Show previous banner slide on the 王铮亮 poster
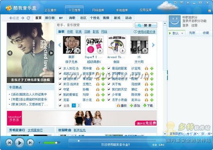This screenshot has height=150, width=213. (x=10, y=53)
